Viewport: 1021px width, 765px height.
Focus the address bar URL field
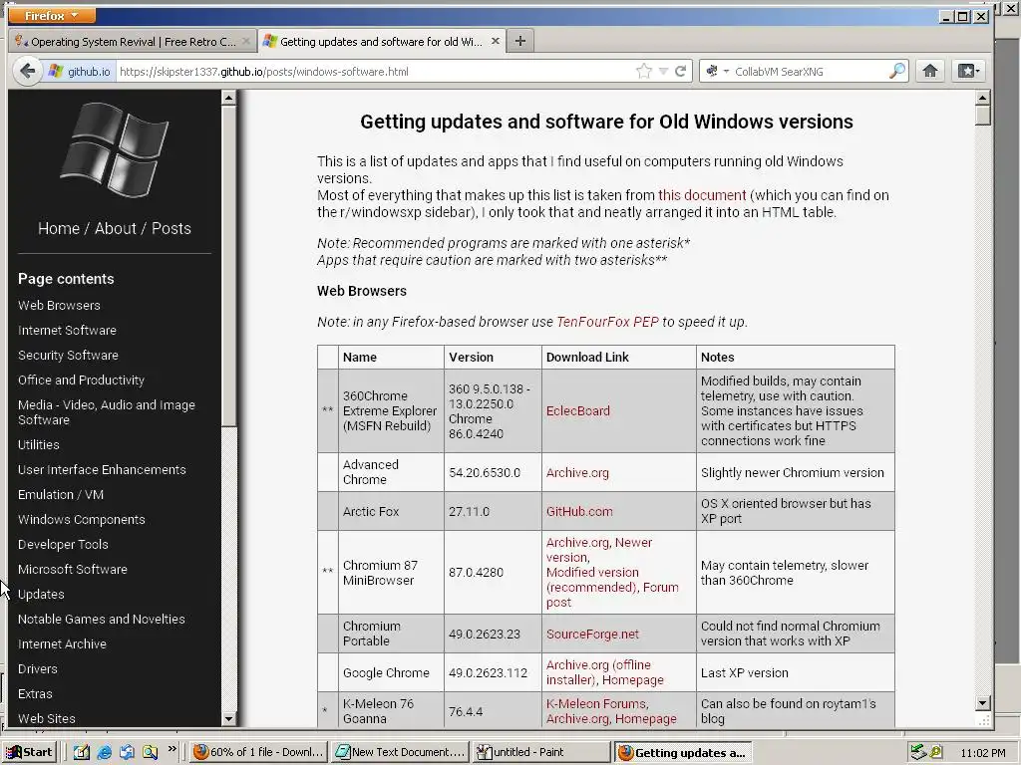pyautogui.click(x=375, y=72)
